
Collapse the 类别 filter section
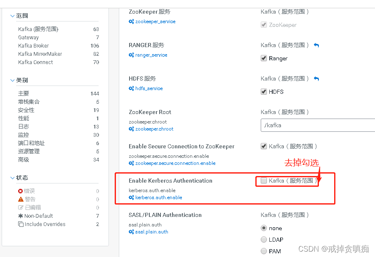coord(12,80)
